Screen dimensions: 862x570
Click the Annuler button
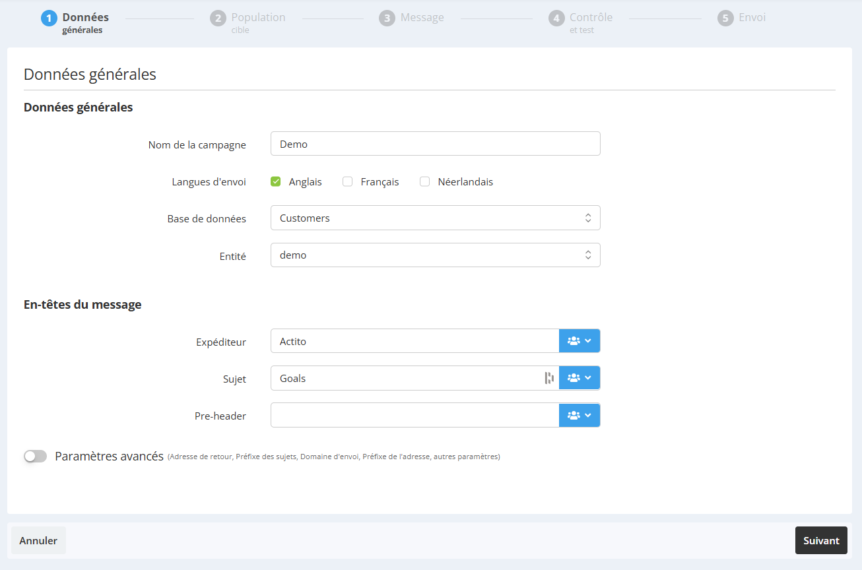click(x=38, y=540)
